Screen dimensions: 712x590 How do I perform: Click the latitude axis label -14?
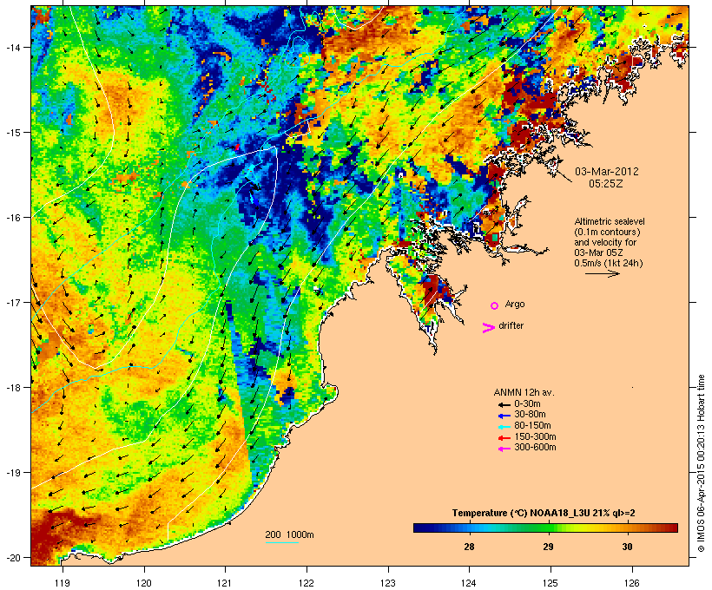tap(13, 47)
